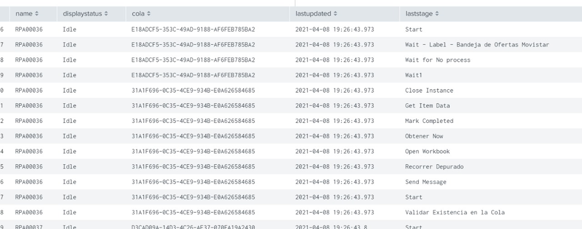Click displaystatus column sort arrows
This screenshot has width=582, height=229.
click(106, 14)
